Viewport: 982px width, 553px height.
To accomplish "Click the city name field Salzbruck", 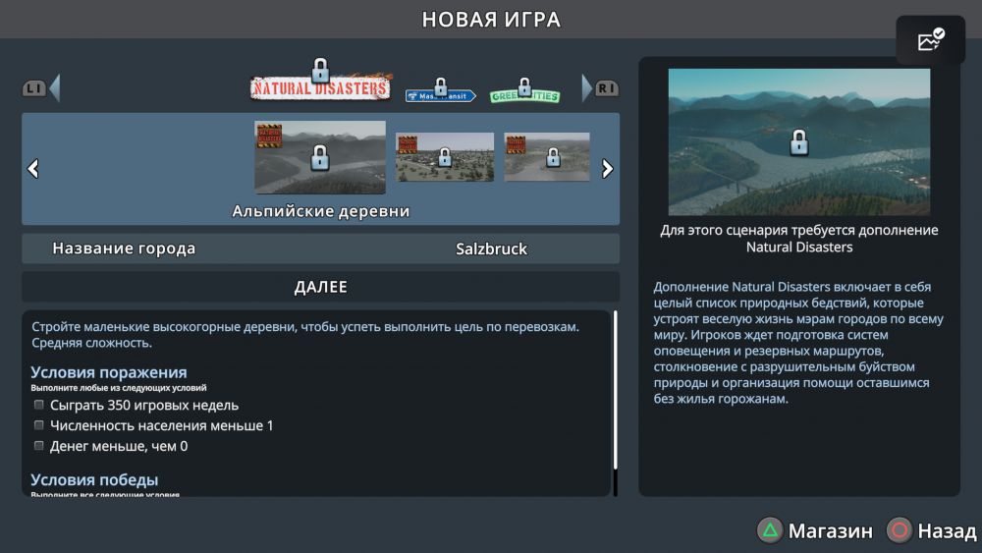I will [x=491, y=249].
